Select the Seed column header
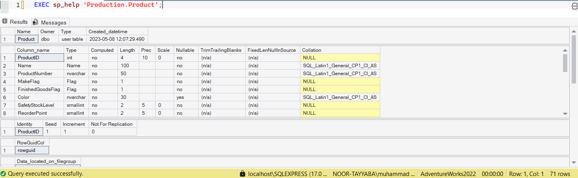Image resolution: width=578 pixels, height=178 pixels. [x=52, y=124]
